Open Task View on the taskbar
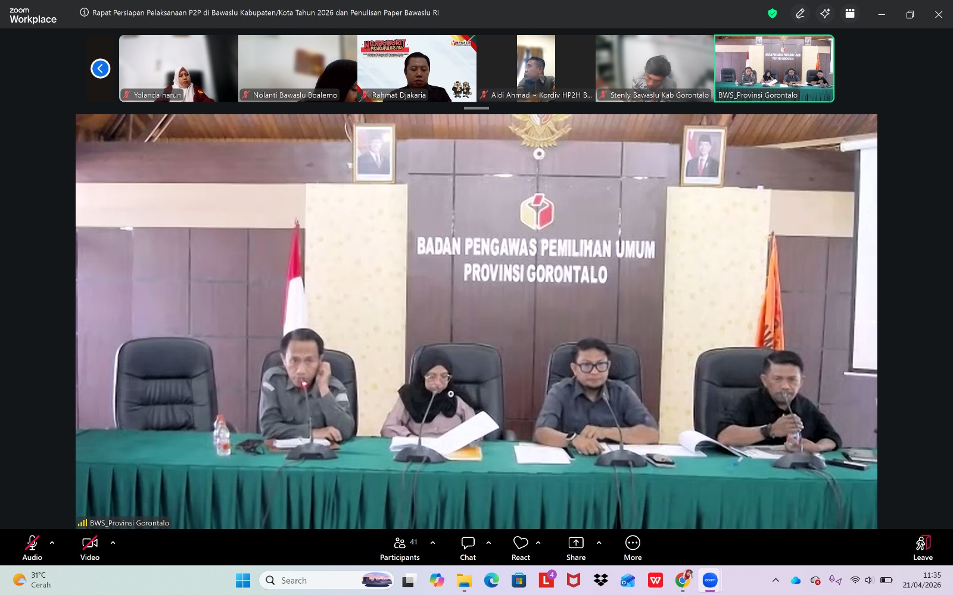Viewport: 953px width, 595px height. pyautogui.click(x=409, y=580)
